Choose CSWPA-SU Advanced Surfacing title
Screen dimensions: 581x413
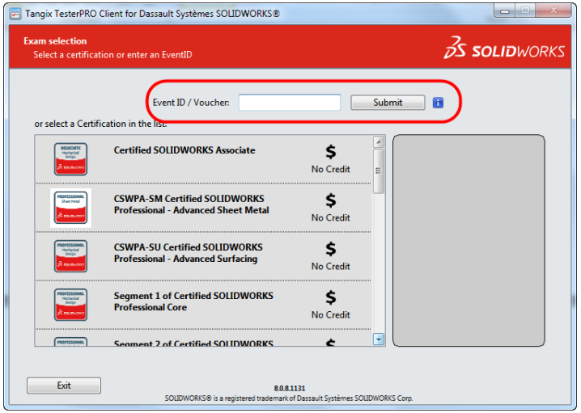[189, 253]
